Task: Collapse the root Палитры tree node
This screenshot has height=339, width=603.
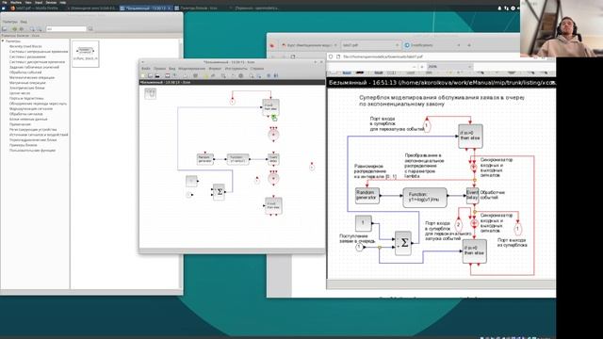Action: click(x=3, y=40)
